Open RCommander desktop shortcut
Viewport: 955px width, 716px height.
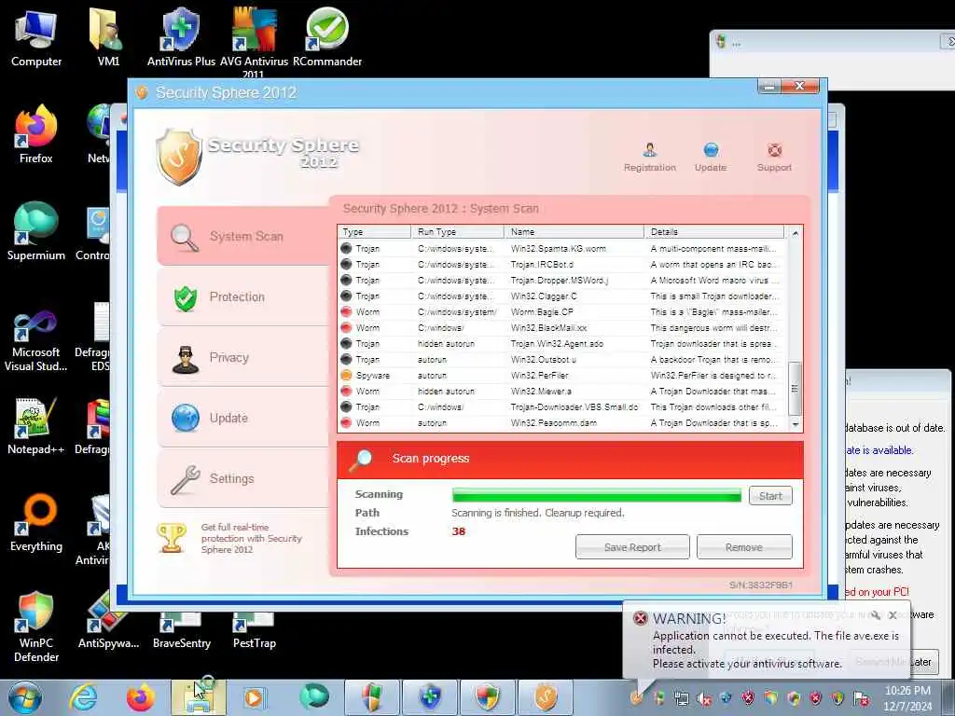coord(327,37)
